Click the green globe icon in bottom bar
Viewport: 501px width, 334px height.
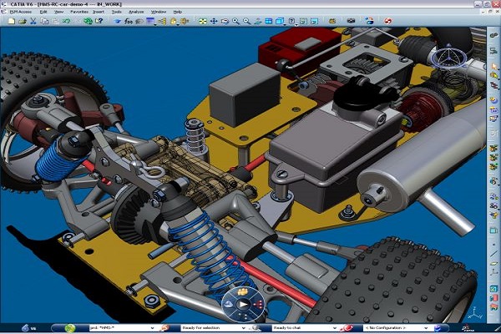pos(70,328)
